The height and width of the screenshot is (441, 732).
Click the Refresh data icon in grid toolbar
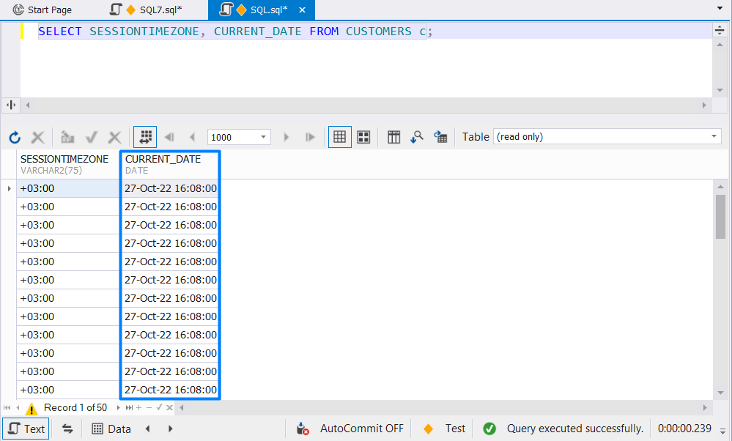coord(15,137)
